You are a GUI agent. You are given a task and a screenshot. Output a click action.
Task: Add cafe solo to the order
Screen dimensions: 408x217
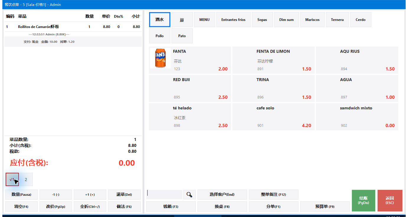point(273,117)
